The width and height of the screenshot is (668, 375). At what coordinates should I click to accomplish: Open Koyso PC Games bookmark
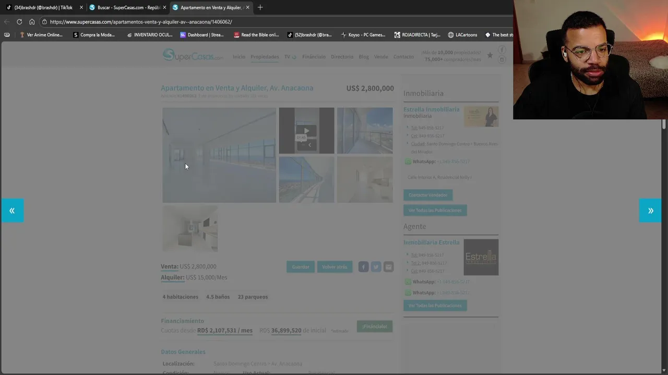[363, 35]
